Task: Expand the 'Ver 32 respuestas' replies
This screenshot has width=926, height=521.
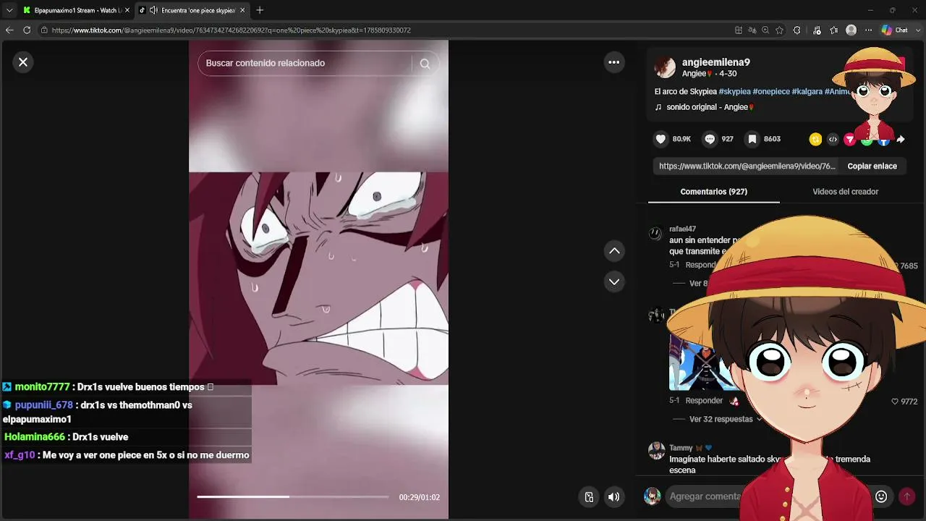Action: coord(725,419)
